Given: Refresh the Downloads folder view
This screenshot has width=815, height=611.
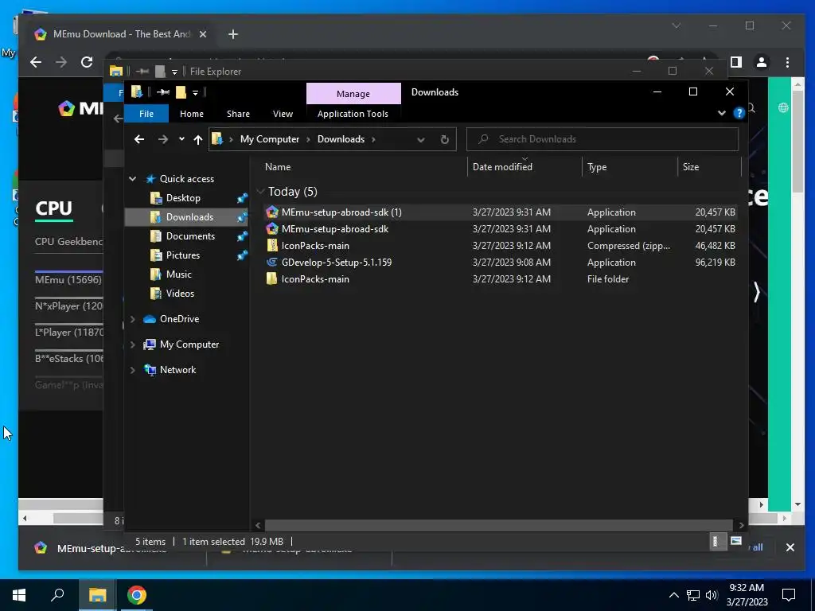Looking at the screenshot, I should tap(444, 139).
